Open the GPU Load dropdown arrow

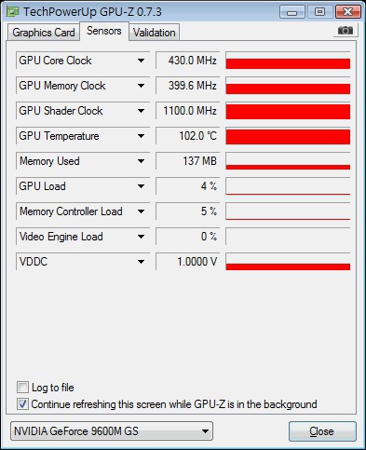click(141, 186)
